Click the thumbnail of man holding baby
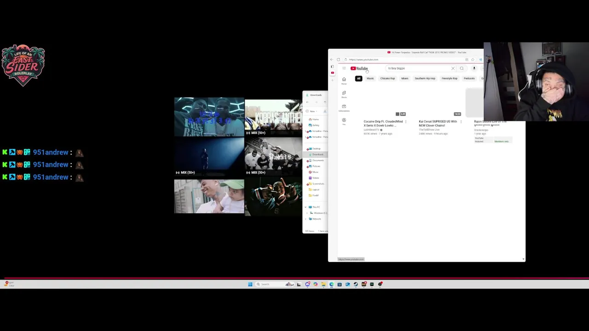This screenshot has height=331, width=589. 209,196
